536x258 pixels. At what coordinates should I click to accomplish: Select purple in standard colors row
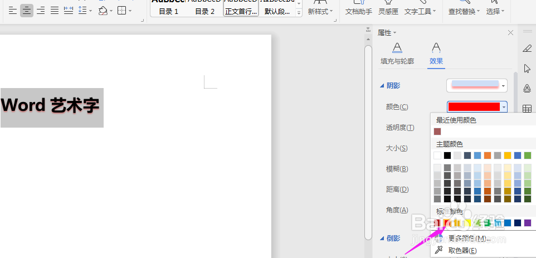528,223
